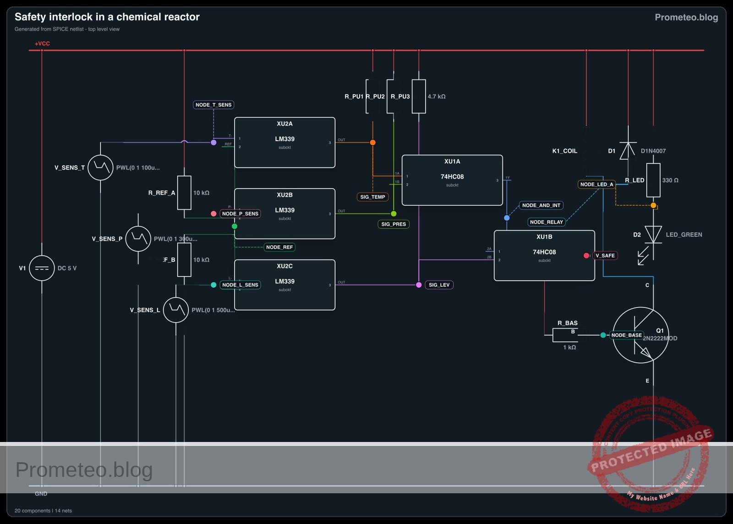The width and height of the screenshot is (733, 524).
Task: Click the '20 components | 14 nets' footer text
Action: pyautogui.click(x=43, y=511)
